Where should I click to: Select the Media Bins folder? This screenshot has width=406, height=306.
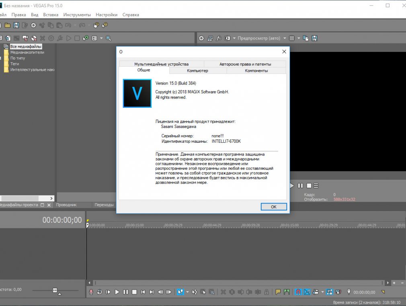pyautogui.click(x=27, y=52)
